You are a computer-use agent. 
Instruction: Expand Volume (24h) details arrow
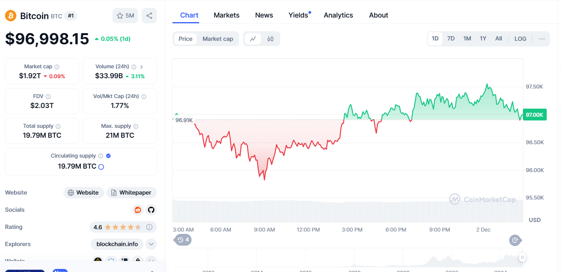click(x=142, y=67)
